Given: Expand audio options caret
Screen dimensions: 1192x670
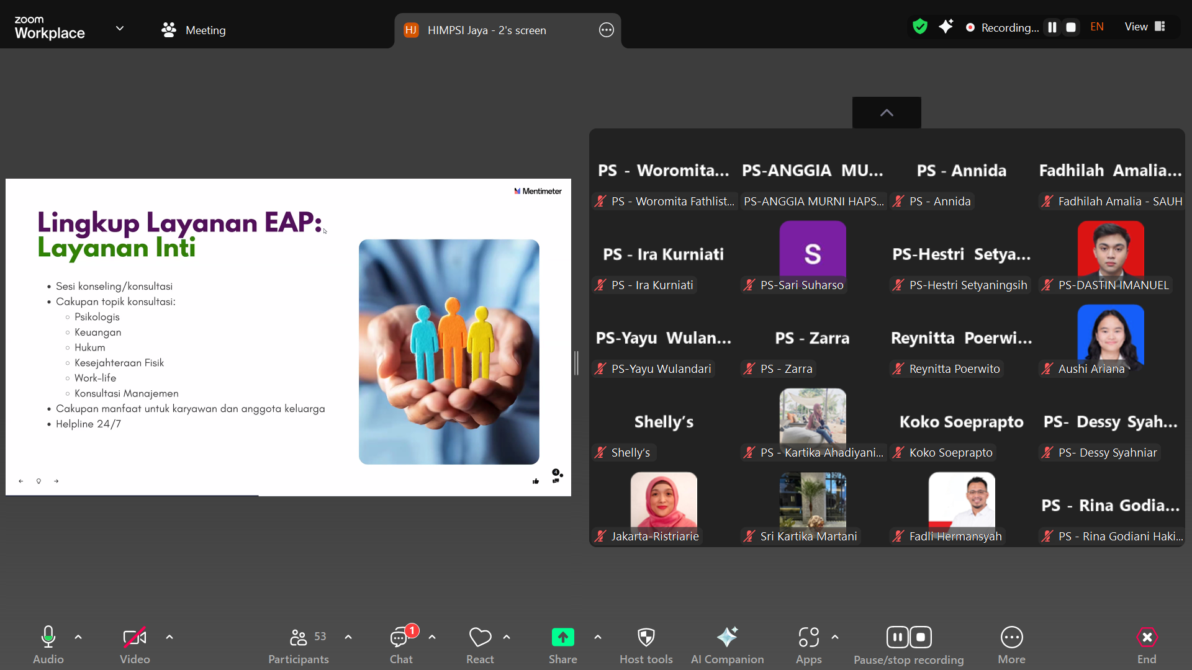Looking at the screenshot, I should click(x=78, y=637).
